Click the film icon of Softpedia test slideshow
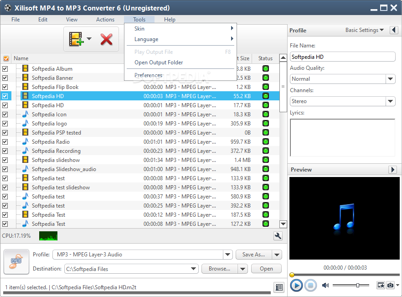The image size is (402, 297). [x=25, y=187]
